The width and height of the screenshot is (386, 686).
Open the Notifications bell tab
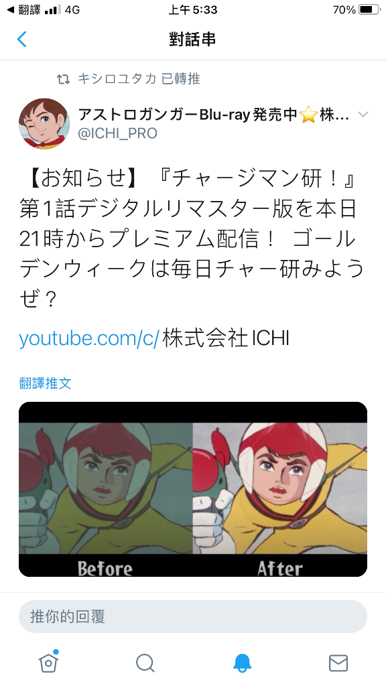point(242,663)
